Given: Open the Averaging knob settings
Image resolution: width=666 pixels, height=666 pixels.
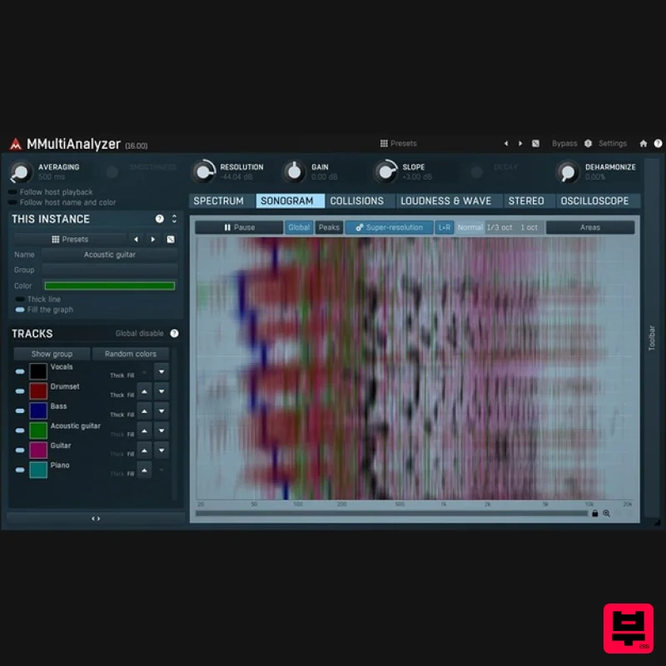Looking at the screenshot, I should (x=21, y=171).
